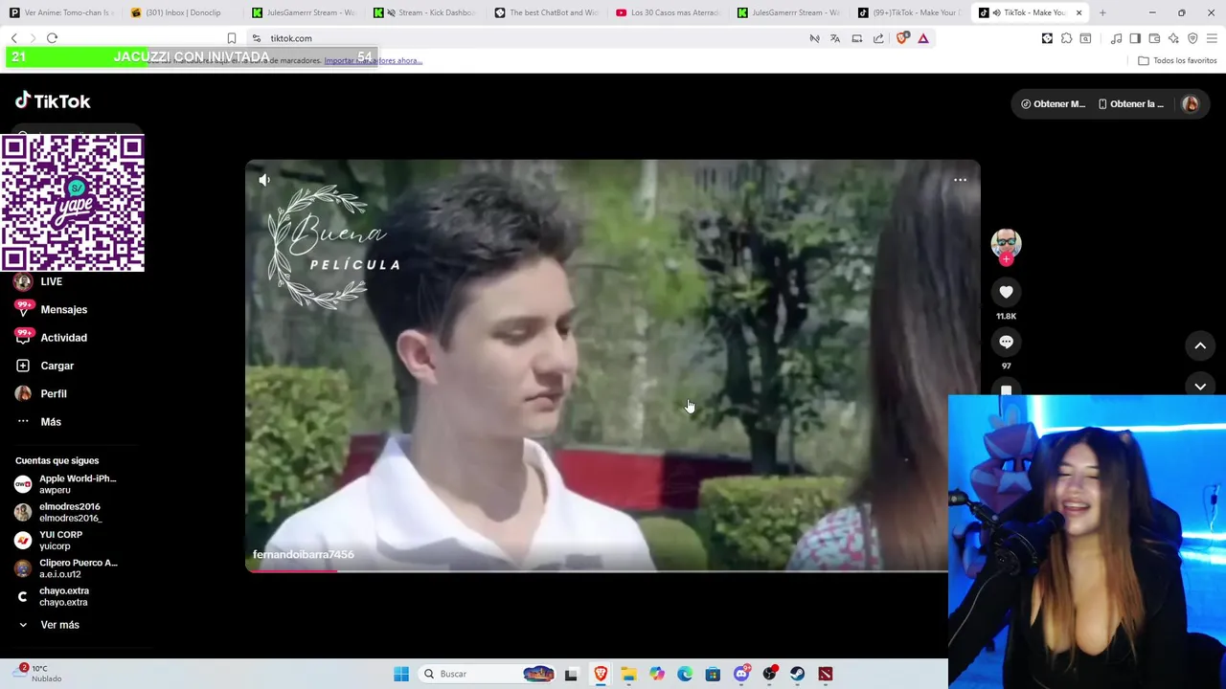Click the Obtener la... app button
Viewport: 1226px width, 689px height.
[x=1131, y=103]
